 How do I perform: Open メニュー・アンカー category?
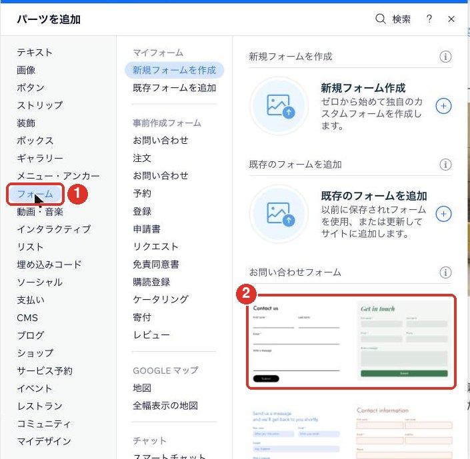58,176
